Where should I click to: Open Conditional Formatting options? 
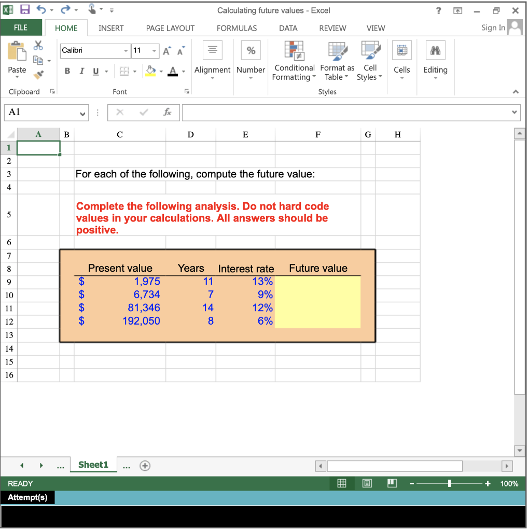click(294, 62)
